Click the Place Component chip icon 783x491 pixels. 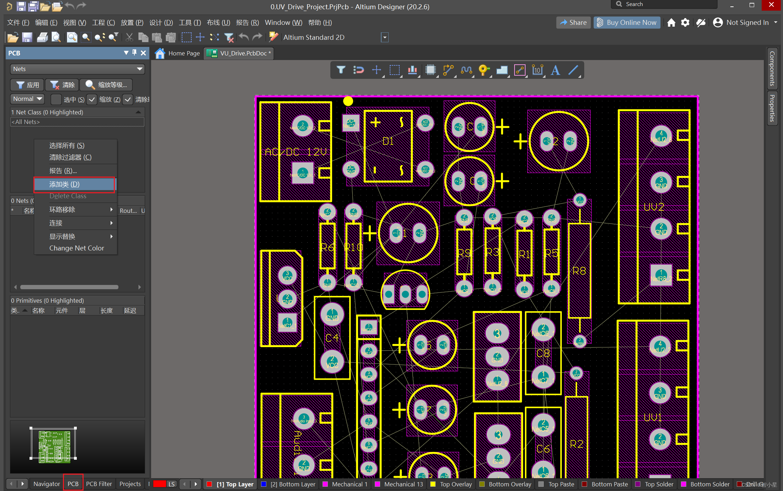click(x=430, y=70)
